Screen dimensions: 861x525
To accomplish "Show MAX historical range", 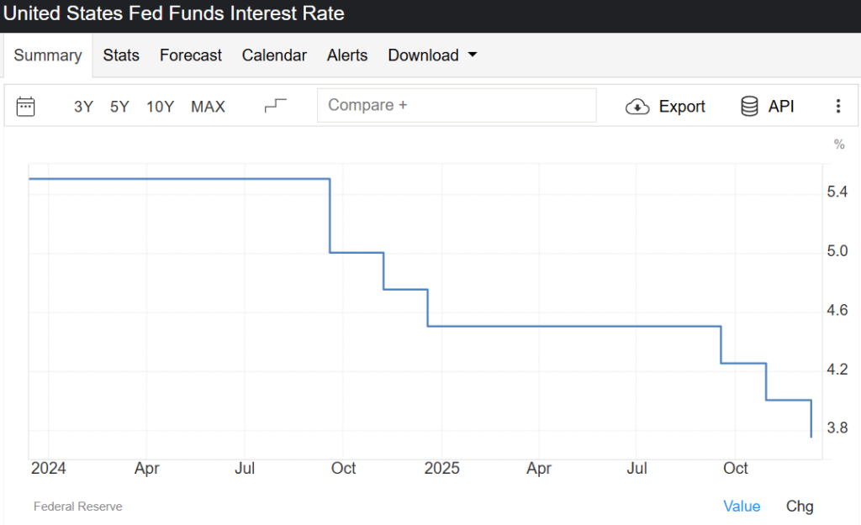I will [208, 107].
